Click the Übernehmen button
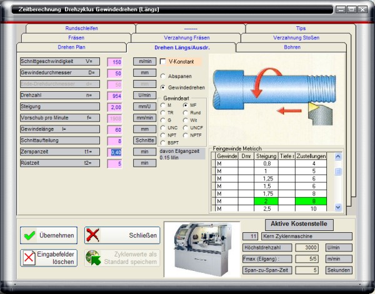The width and height of the screenshot is (375, 294). pyautogui.click(x=49, y=235)
